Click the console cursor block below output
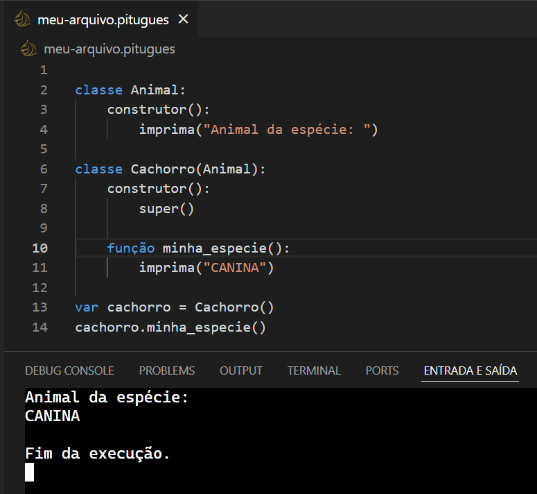 30,472
